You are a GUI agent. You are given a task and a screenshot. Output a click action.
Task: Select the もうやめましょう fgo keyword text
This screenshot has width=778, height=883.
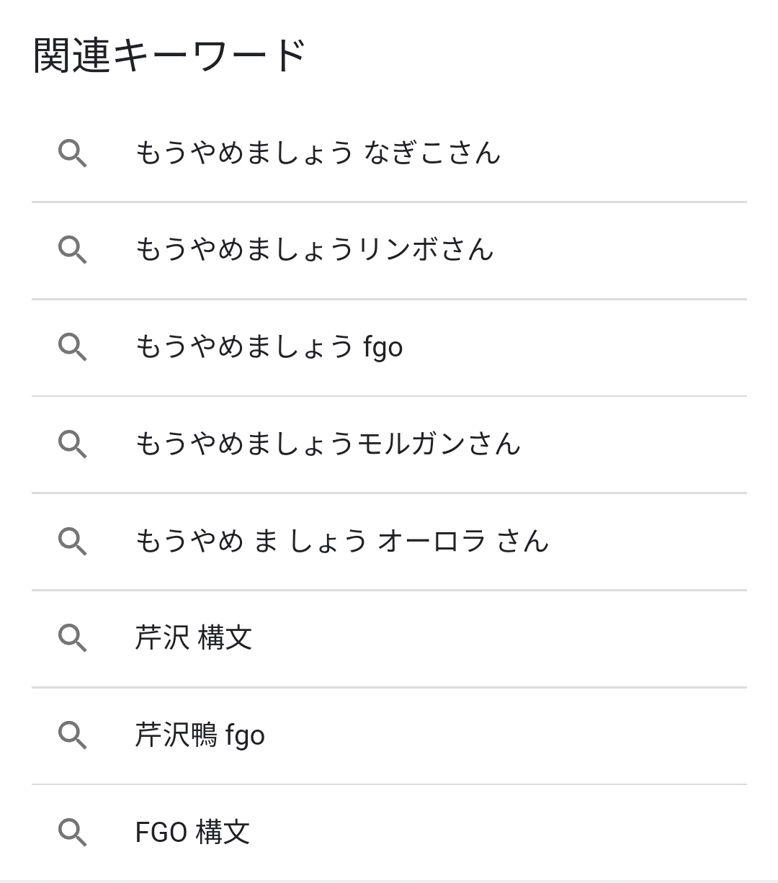pos(269,347)
